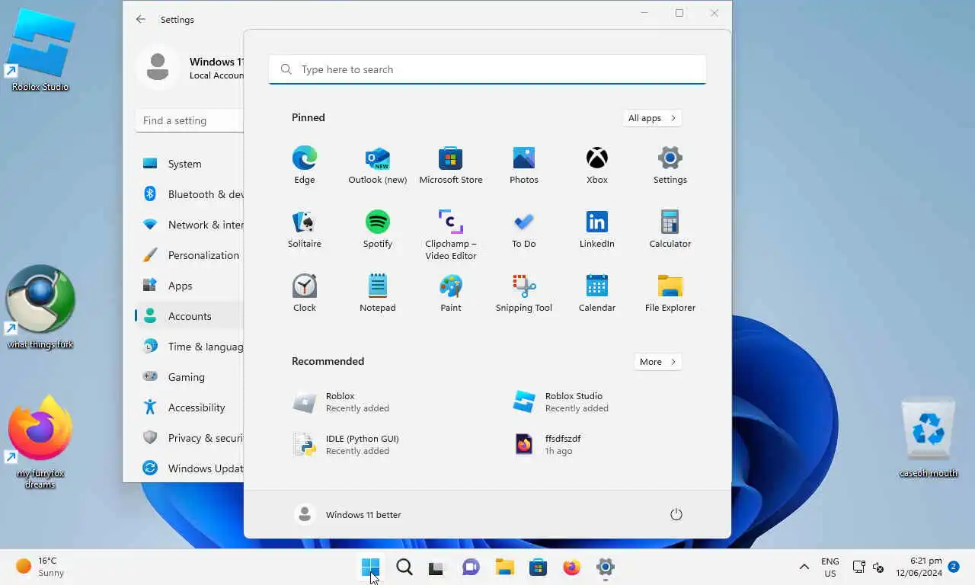This screenshot has width=975, height=585.
Task: Go back in Settings window
Action: 141,20
